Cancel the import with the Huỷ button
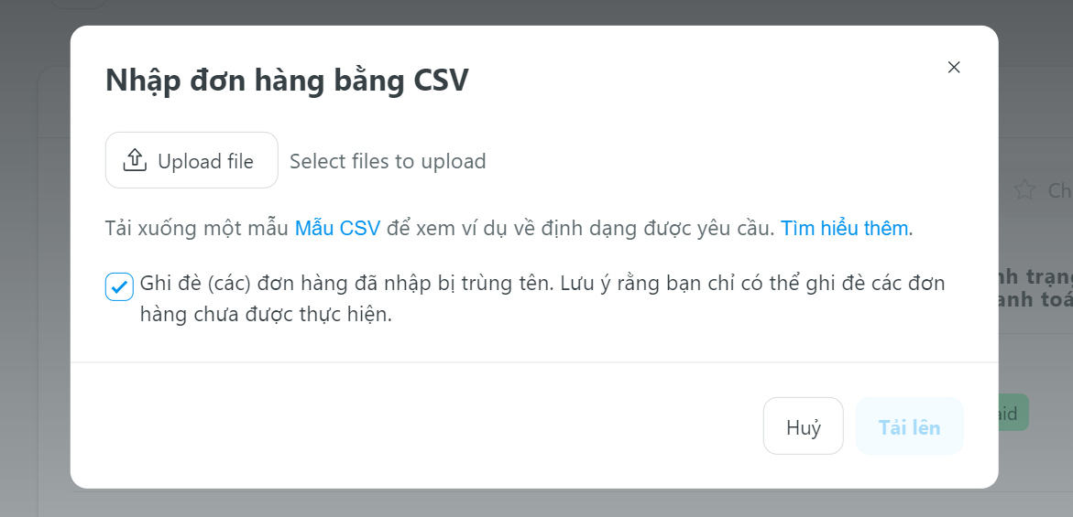The width and height of the screenshot is (1073, 517). (x=804, y=425)
